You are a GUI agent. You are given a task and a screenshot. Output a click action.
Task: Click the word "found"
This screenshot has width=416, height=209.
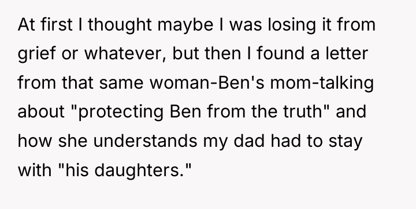[x=280, y=54]
